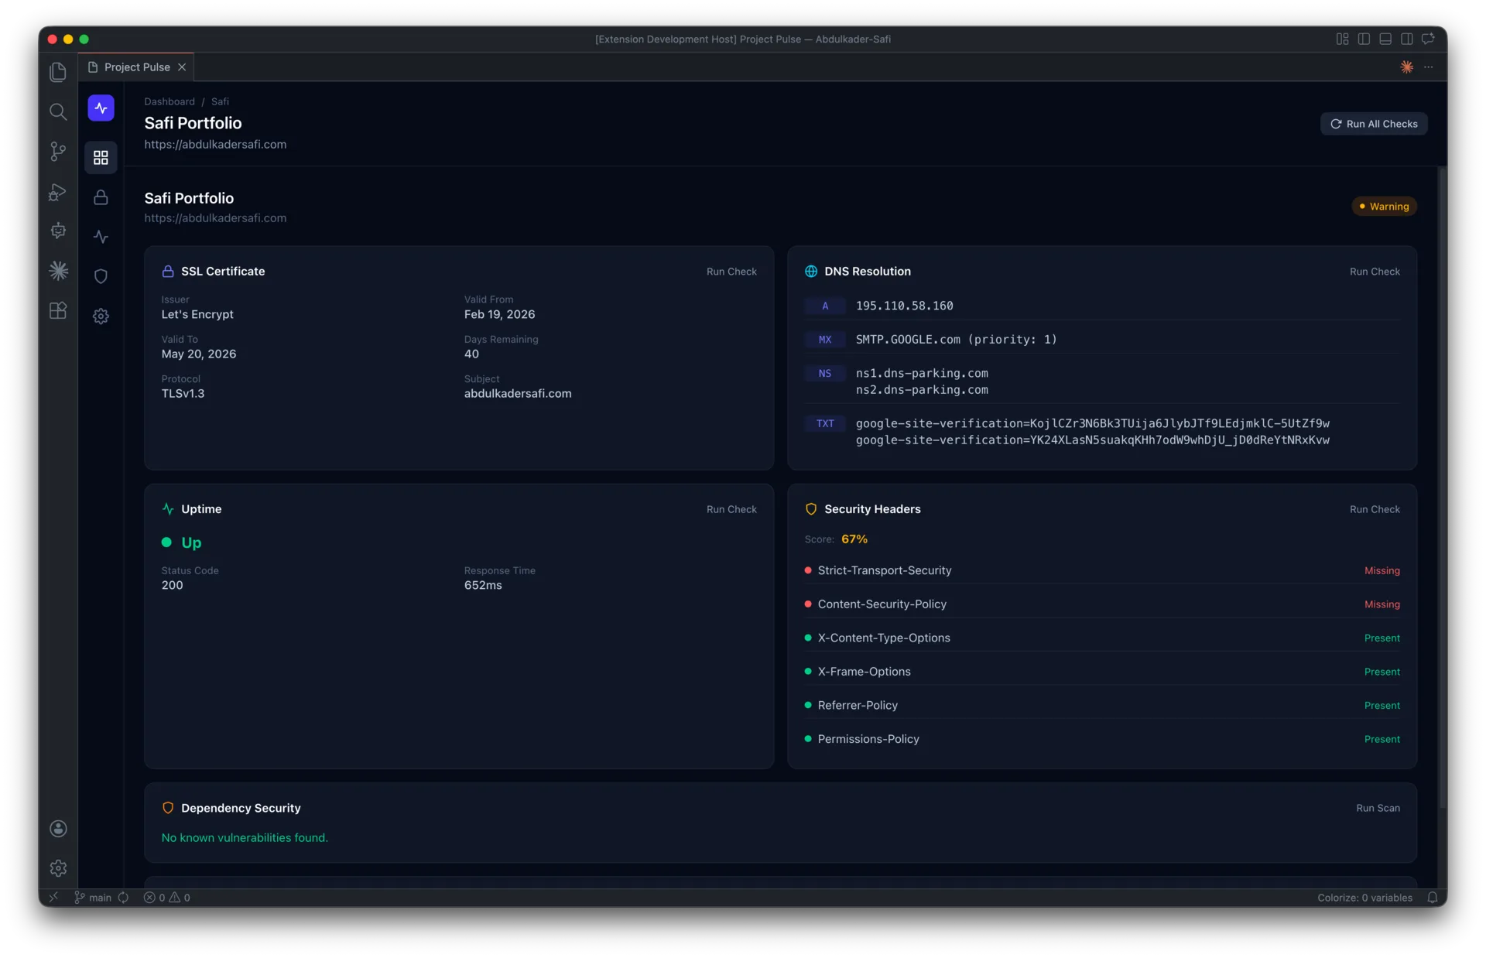Screen dimensions: 1486x958
Task: Click the X-Content-Type-Options header row
Action: 1102,638
